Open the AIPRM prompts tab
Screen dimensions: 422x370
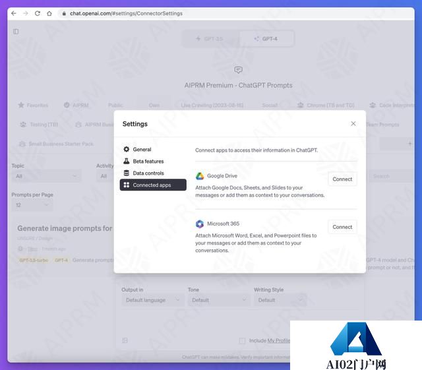point(76,105)
